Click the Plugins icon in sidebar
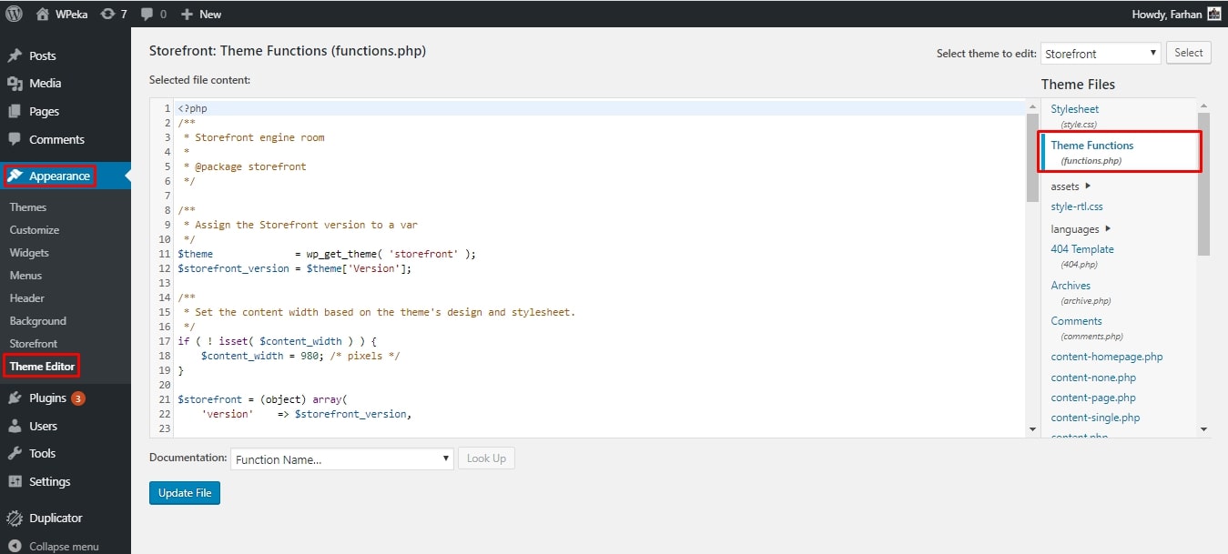This screenshot has width=1228, height=554. 15,398
